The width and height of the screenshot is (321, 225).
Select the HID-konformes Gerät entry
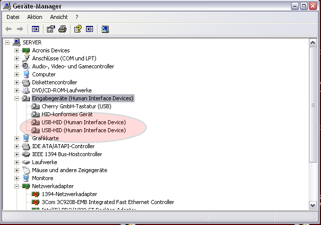67,114
